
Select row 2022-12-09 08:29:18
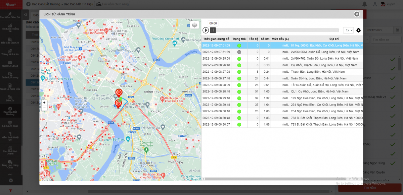click(282, 98)
